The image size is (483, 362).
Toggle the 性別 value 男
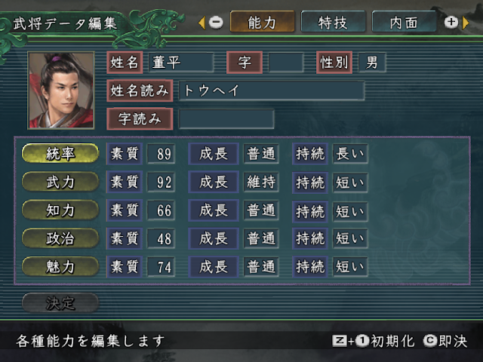pyautogui.click(x=372, y=63)
